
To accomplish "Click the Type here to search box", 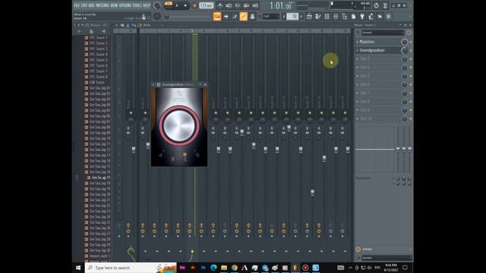I will pyautogui.click(x=131, y=268).
